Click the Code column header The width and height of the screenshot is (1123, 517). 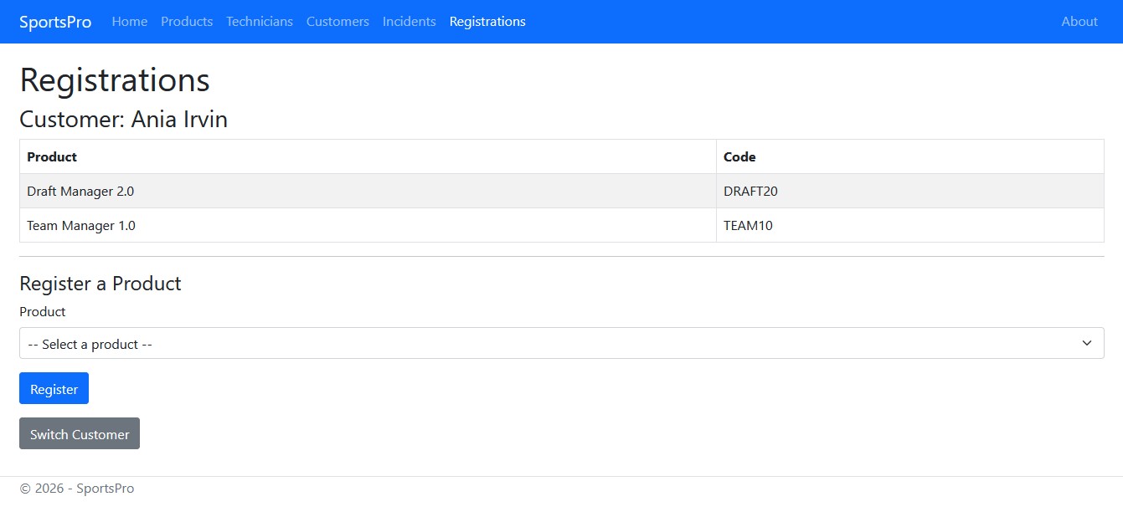739,156
